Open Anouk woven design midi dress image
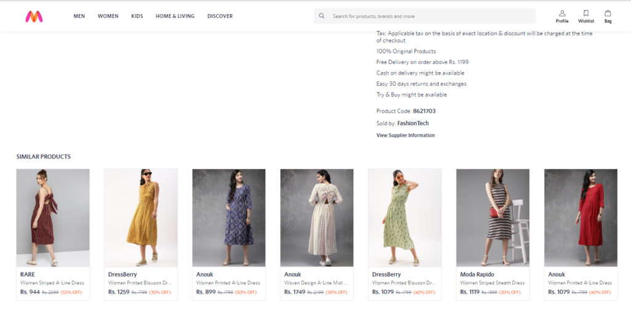Image resolution: width=631 pixels, height=309 pixels. pos(317,218)
